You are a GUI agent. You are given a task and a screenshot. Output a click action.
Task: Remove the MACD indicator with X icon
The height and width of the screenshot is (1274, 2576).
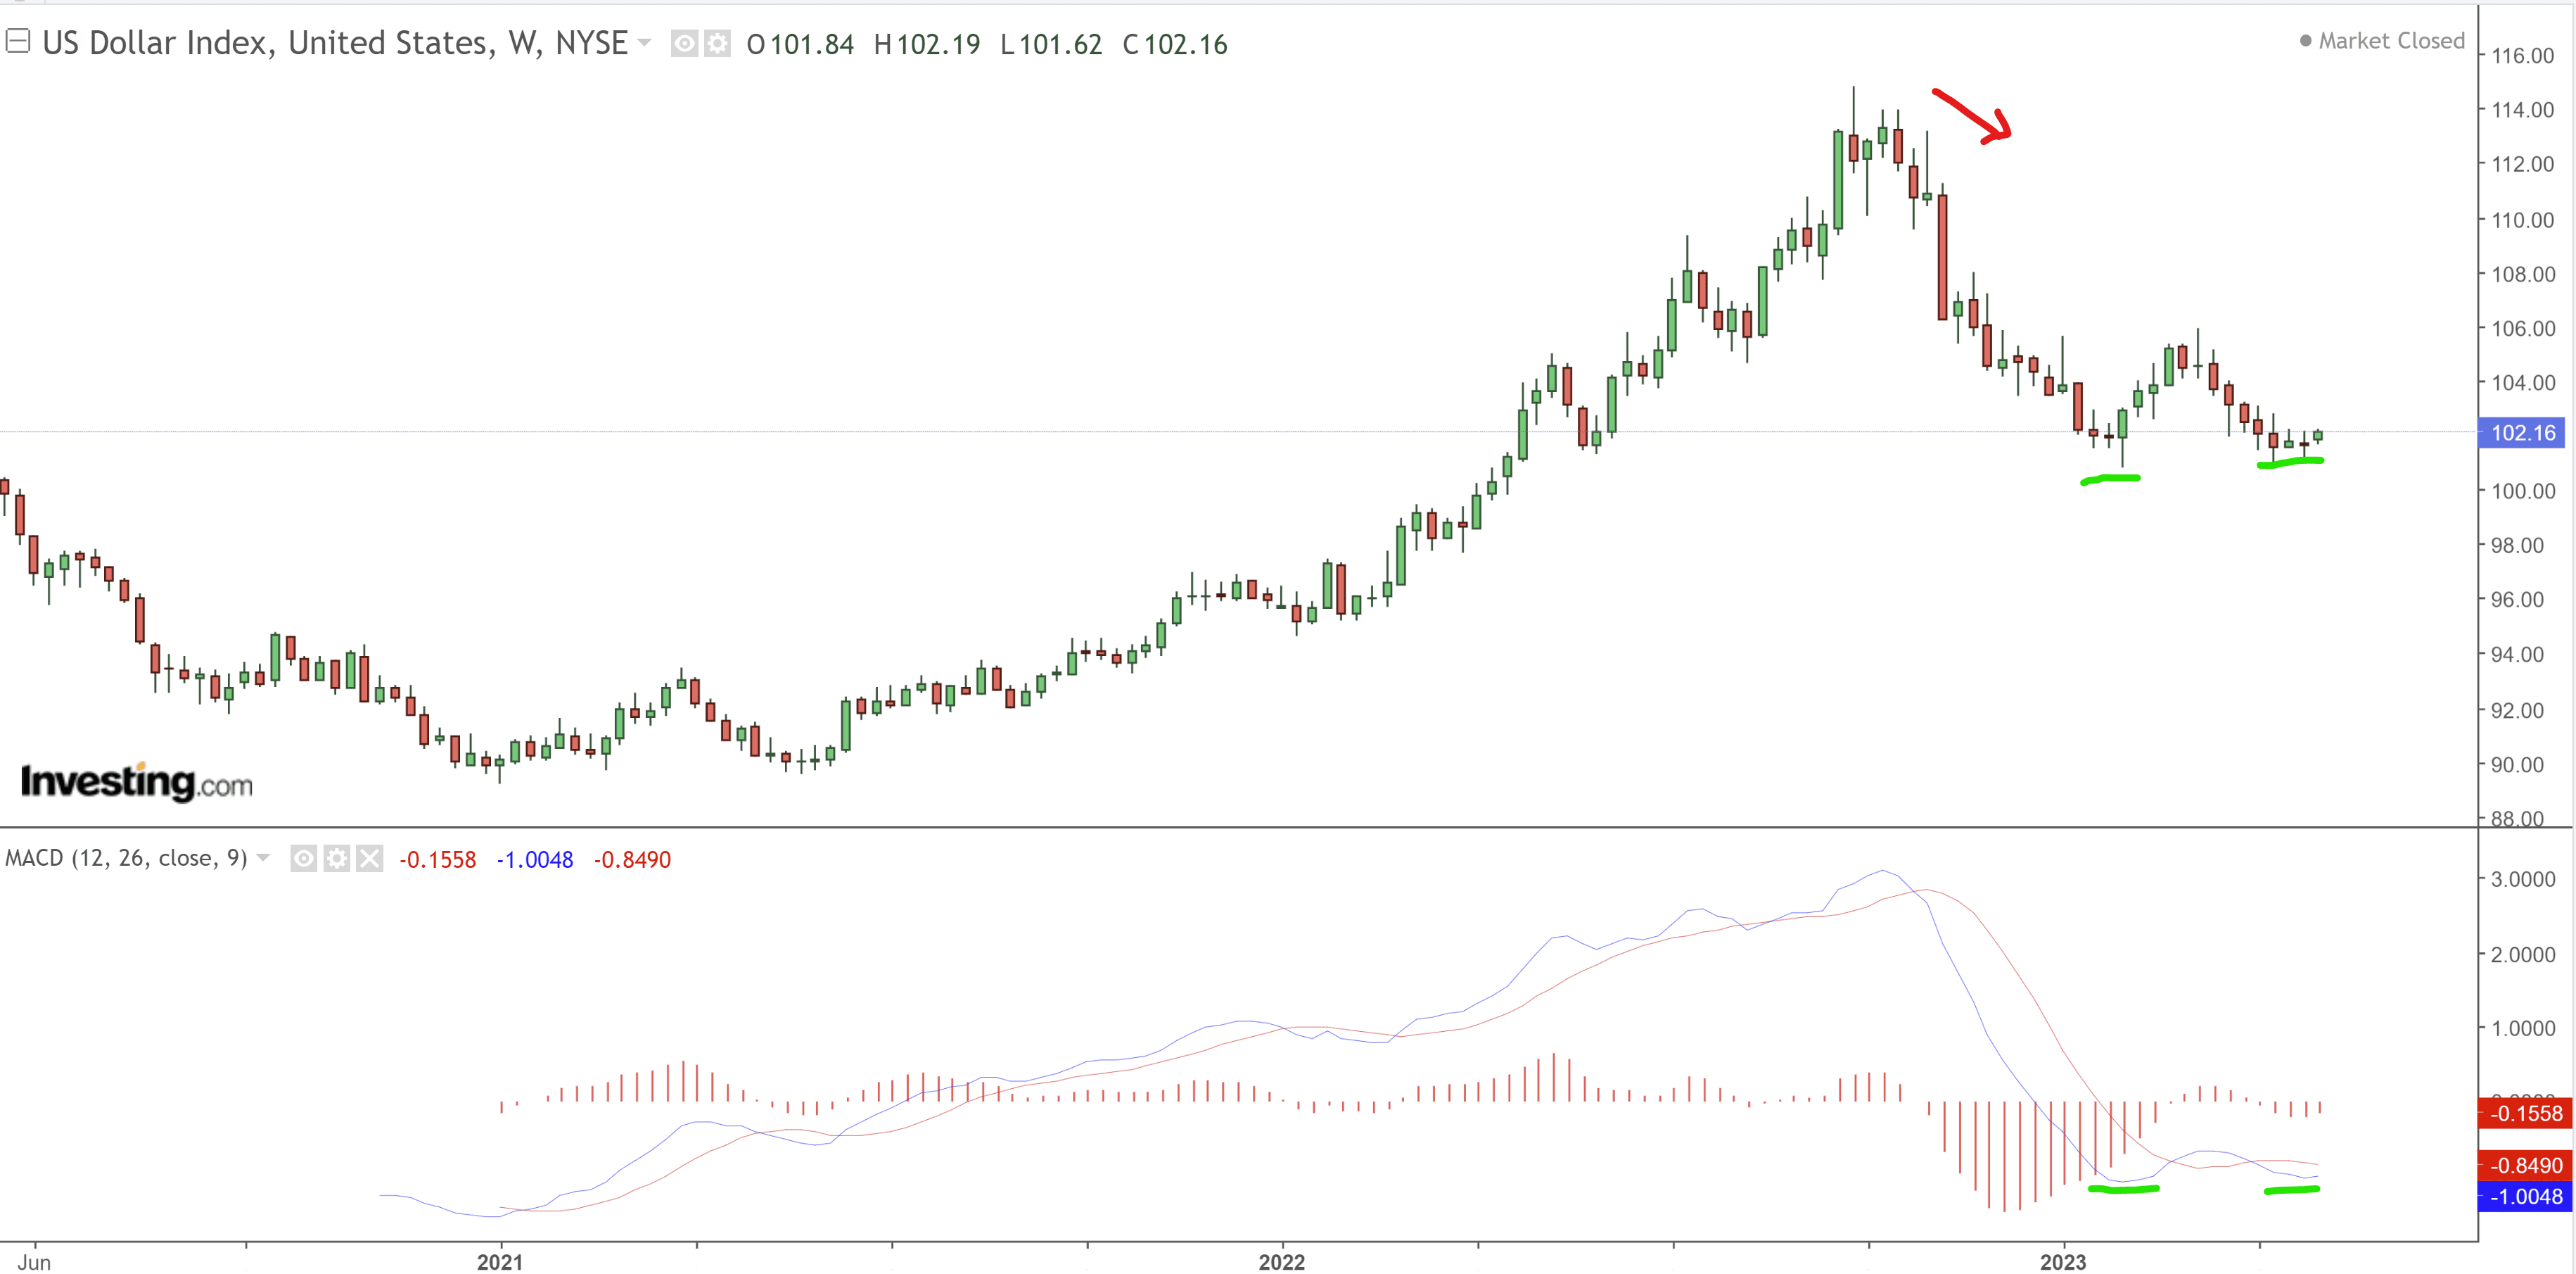[370, 859]
